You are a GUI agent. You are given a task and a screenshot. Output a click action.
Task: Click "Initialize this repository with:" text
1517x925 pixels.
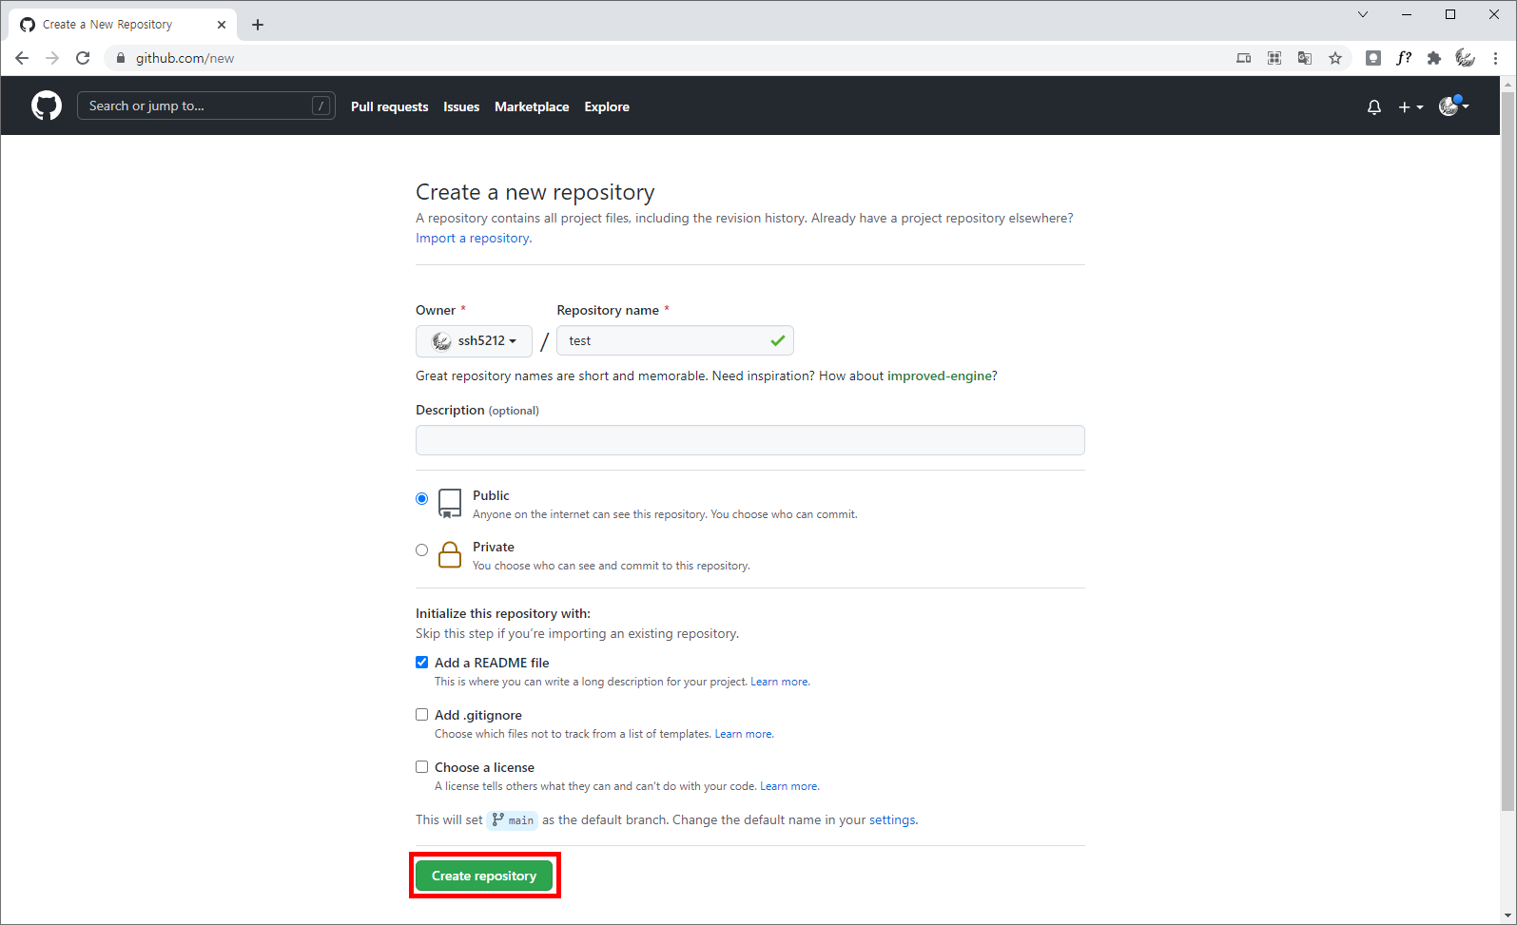(x=503, y=614)
